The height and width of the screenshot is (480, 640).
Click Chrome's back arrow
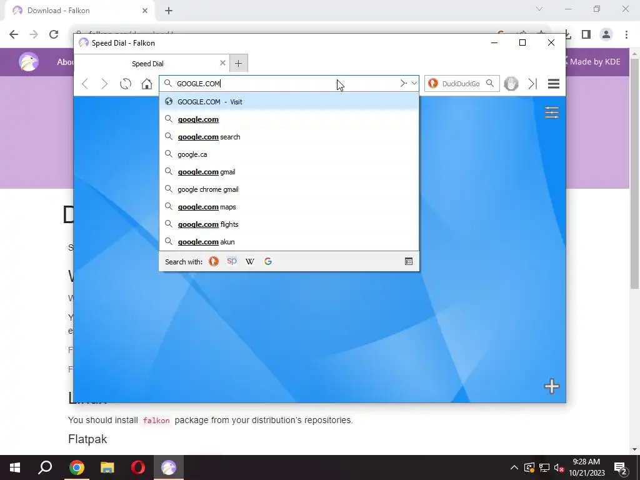14,34
